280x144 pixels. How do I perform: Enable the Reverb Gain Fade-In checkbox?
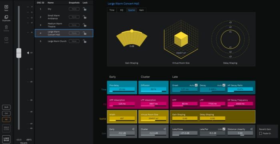pyautogui.click(x=260, y=133)
